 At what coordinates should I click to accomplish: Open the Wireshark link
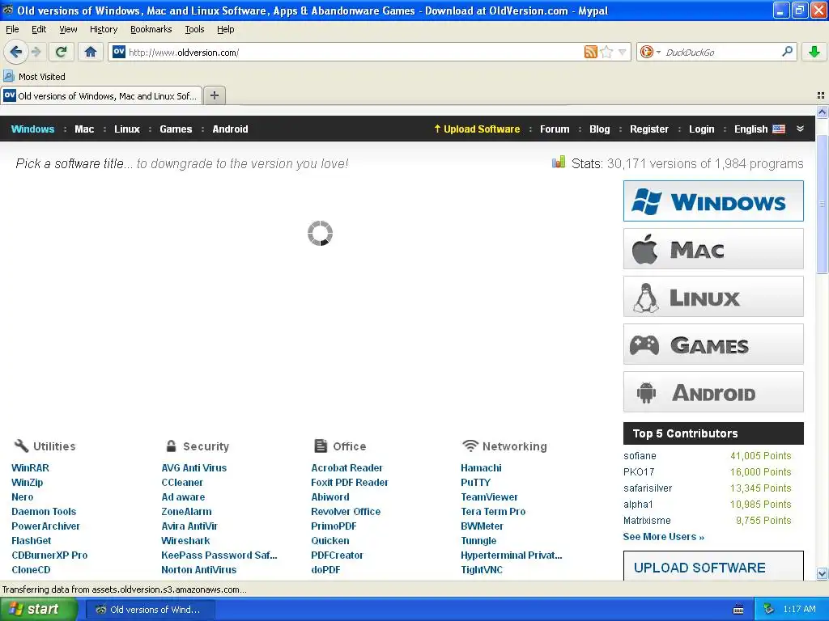[185, 541]
